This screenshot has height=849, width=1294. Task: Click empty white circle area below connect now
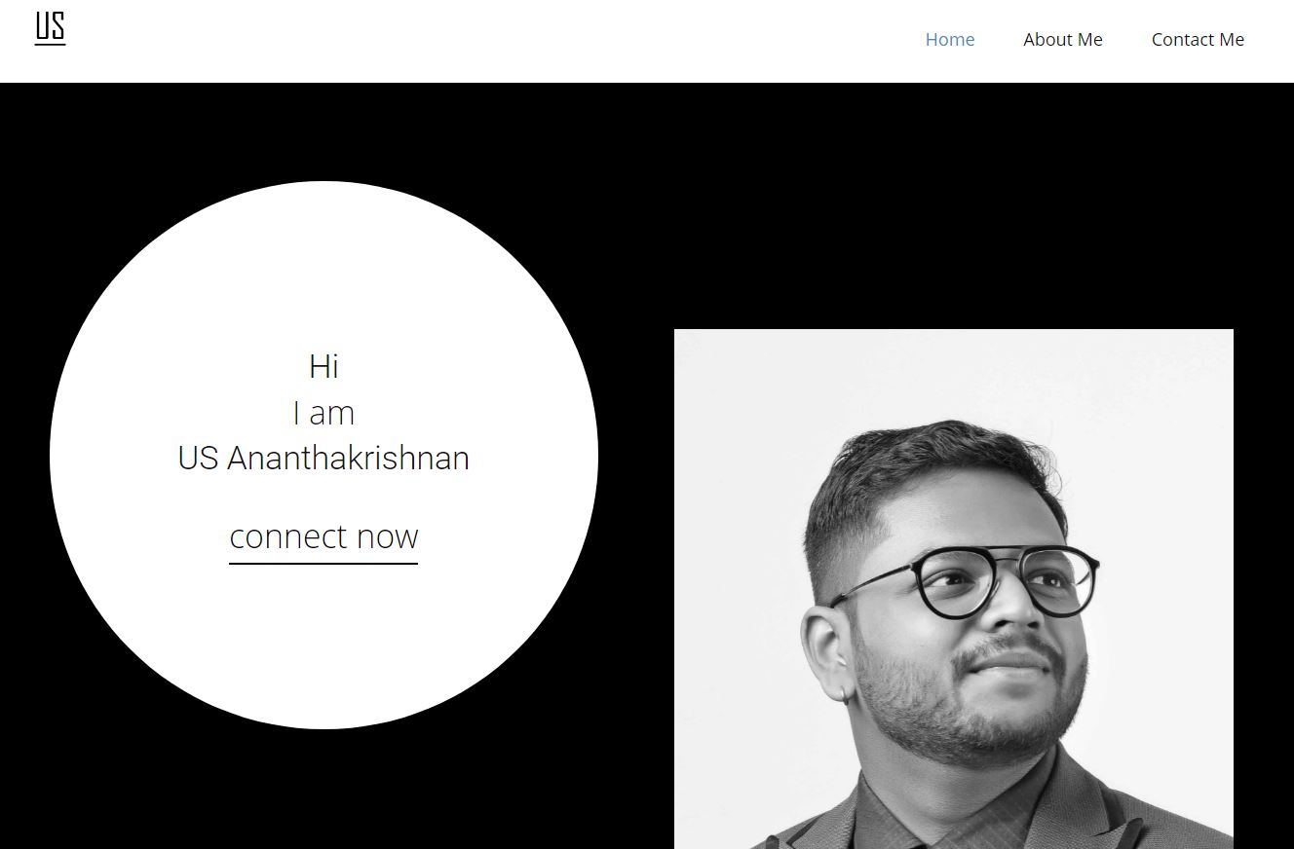coord(323,643)
